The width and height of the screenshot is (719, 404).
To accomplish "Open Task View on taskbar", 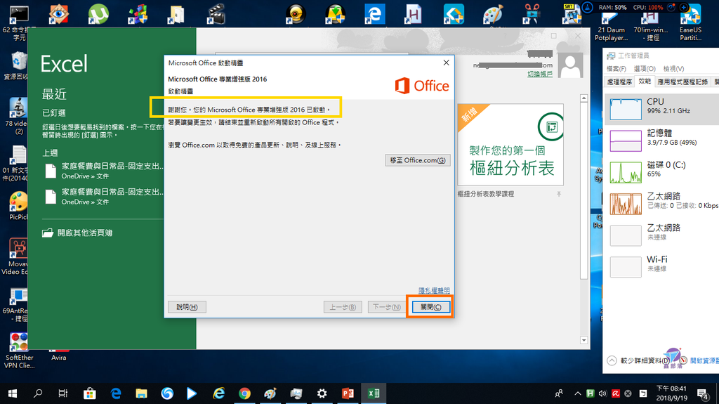I will 63,393.
